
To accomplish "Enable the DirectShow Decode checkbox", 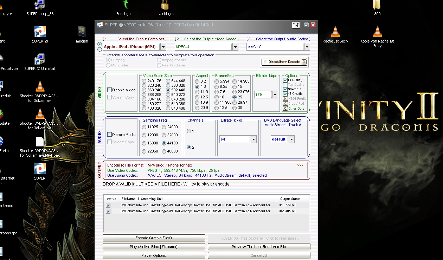I will [266, 62].
